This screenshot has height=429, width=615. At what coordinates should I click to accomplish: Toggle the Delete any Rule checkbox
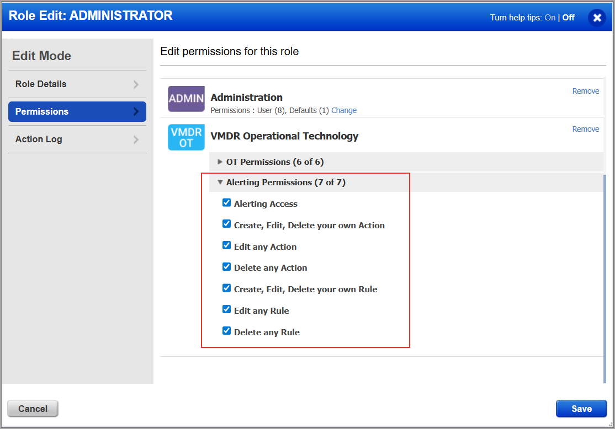(226, 331)
